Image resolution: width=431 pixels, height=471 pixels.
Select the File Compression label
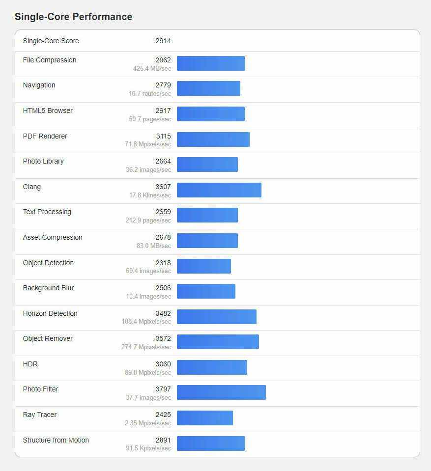(50, 60)
